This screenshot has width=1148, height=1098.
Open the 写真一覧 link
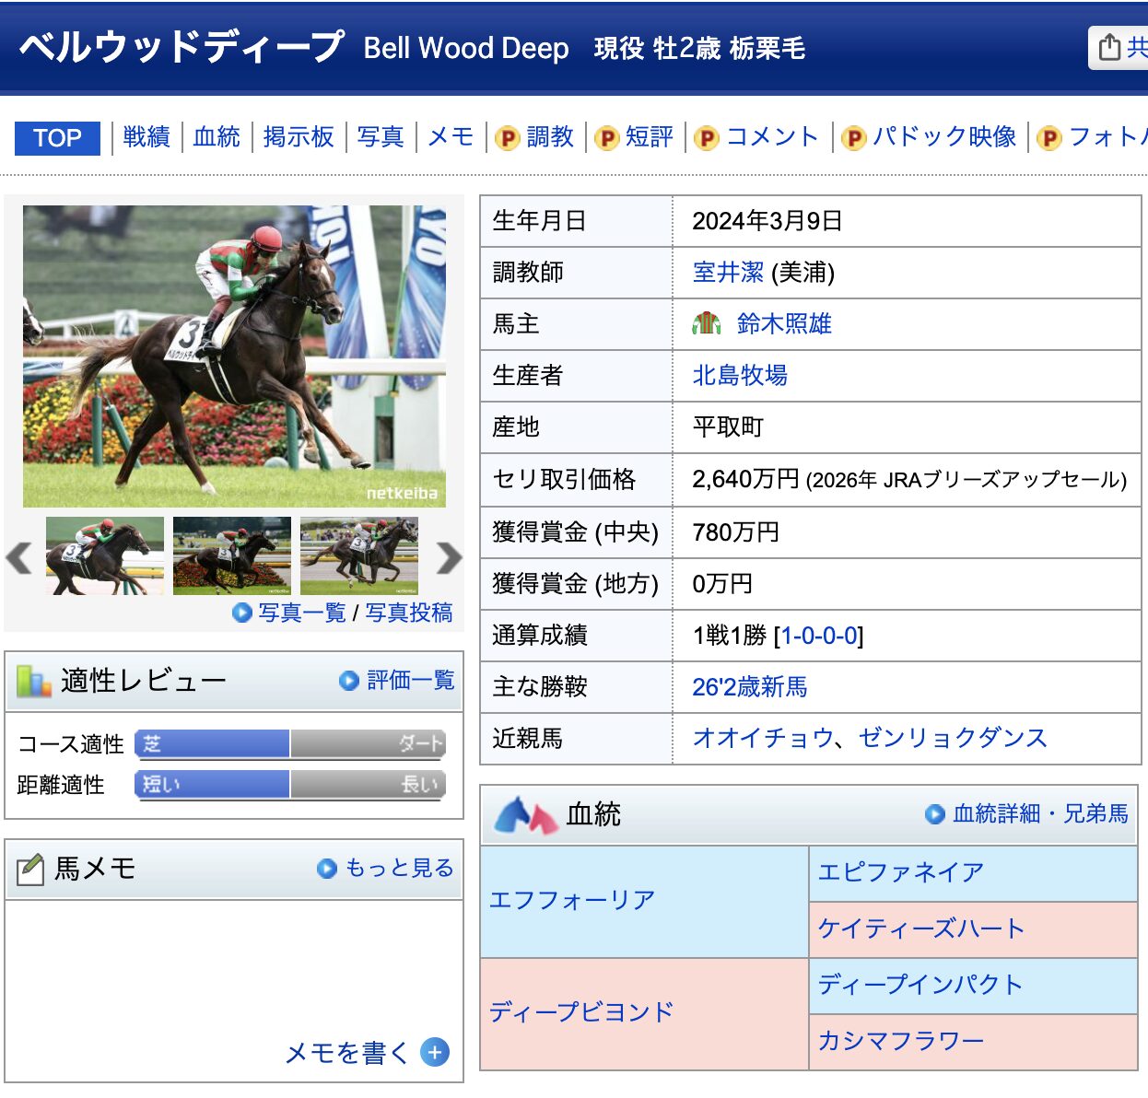click(x=302, y=613)
